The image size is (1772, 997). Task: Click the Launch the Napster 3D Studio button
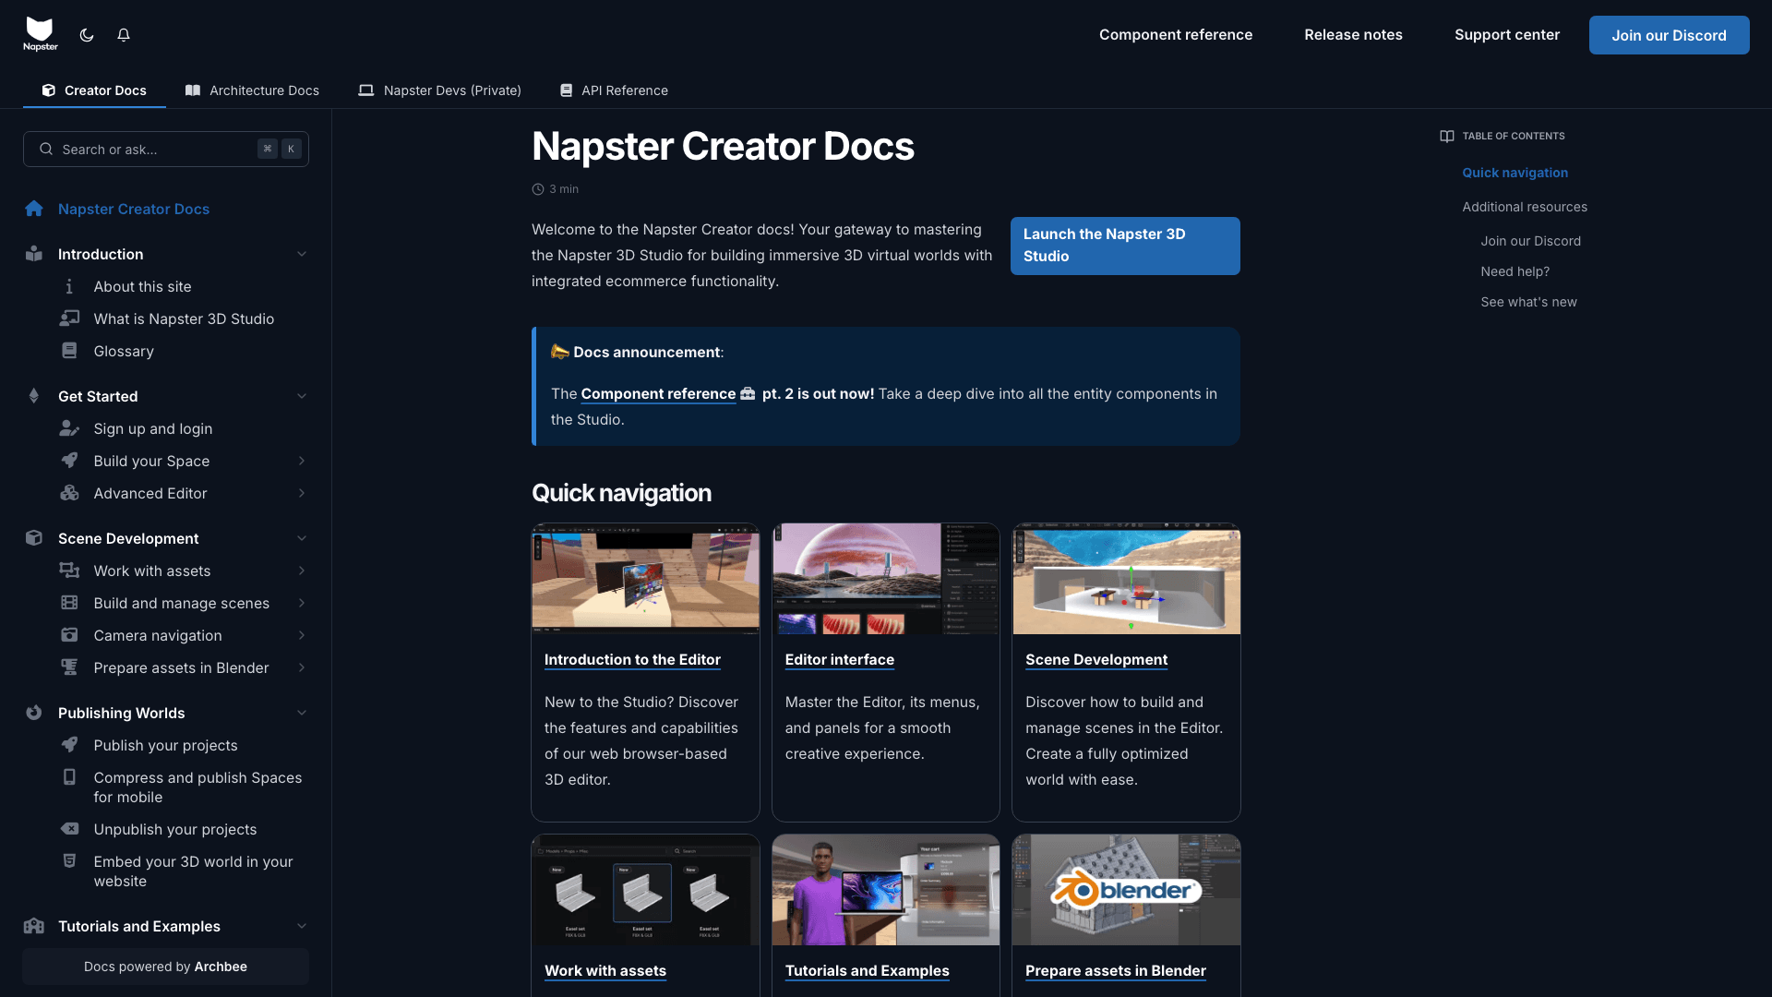[x=1124, y=246]
